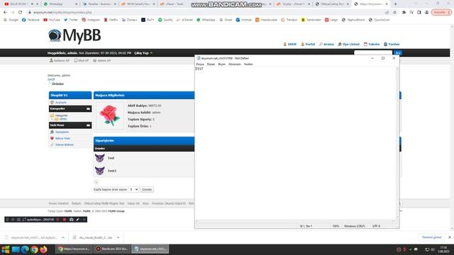Open Dosya menu in Notepad
Image resolution: width=454 pixels, height=255 pixels.
[200, 64]
